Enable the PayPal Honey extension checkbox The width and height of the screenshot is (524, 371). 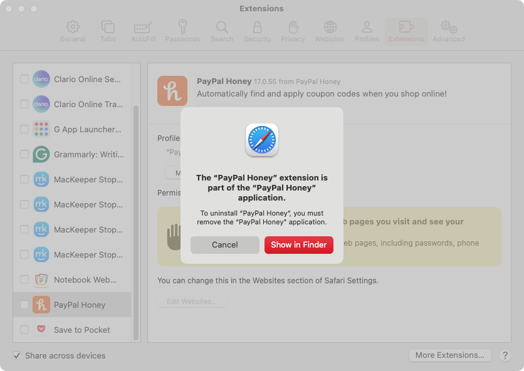click(x=24, y=305)
